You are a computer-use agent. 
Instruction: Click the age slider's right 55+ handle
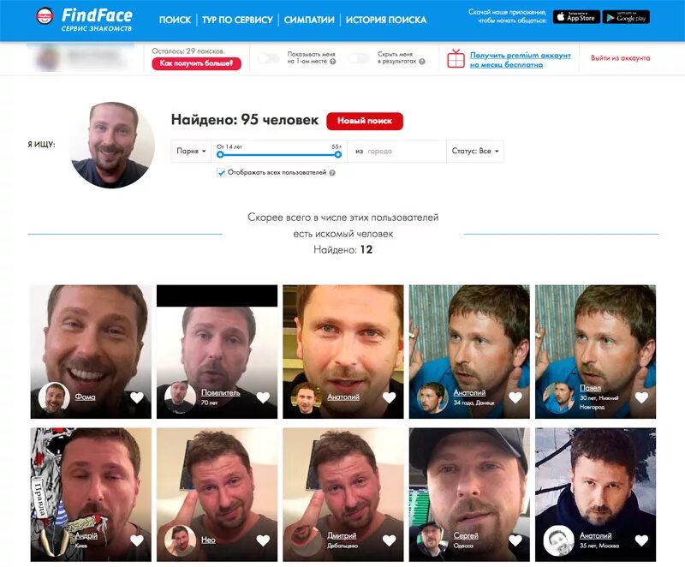pos(337,155)
